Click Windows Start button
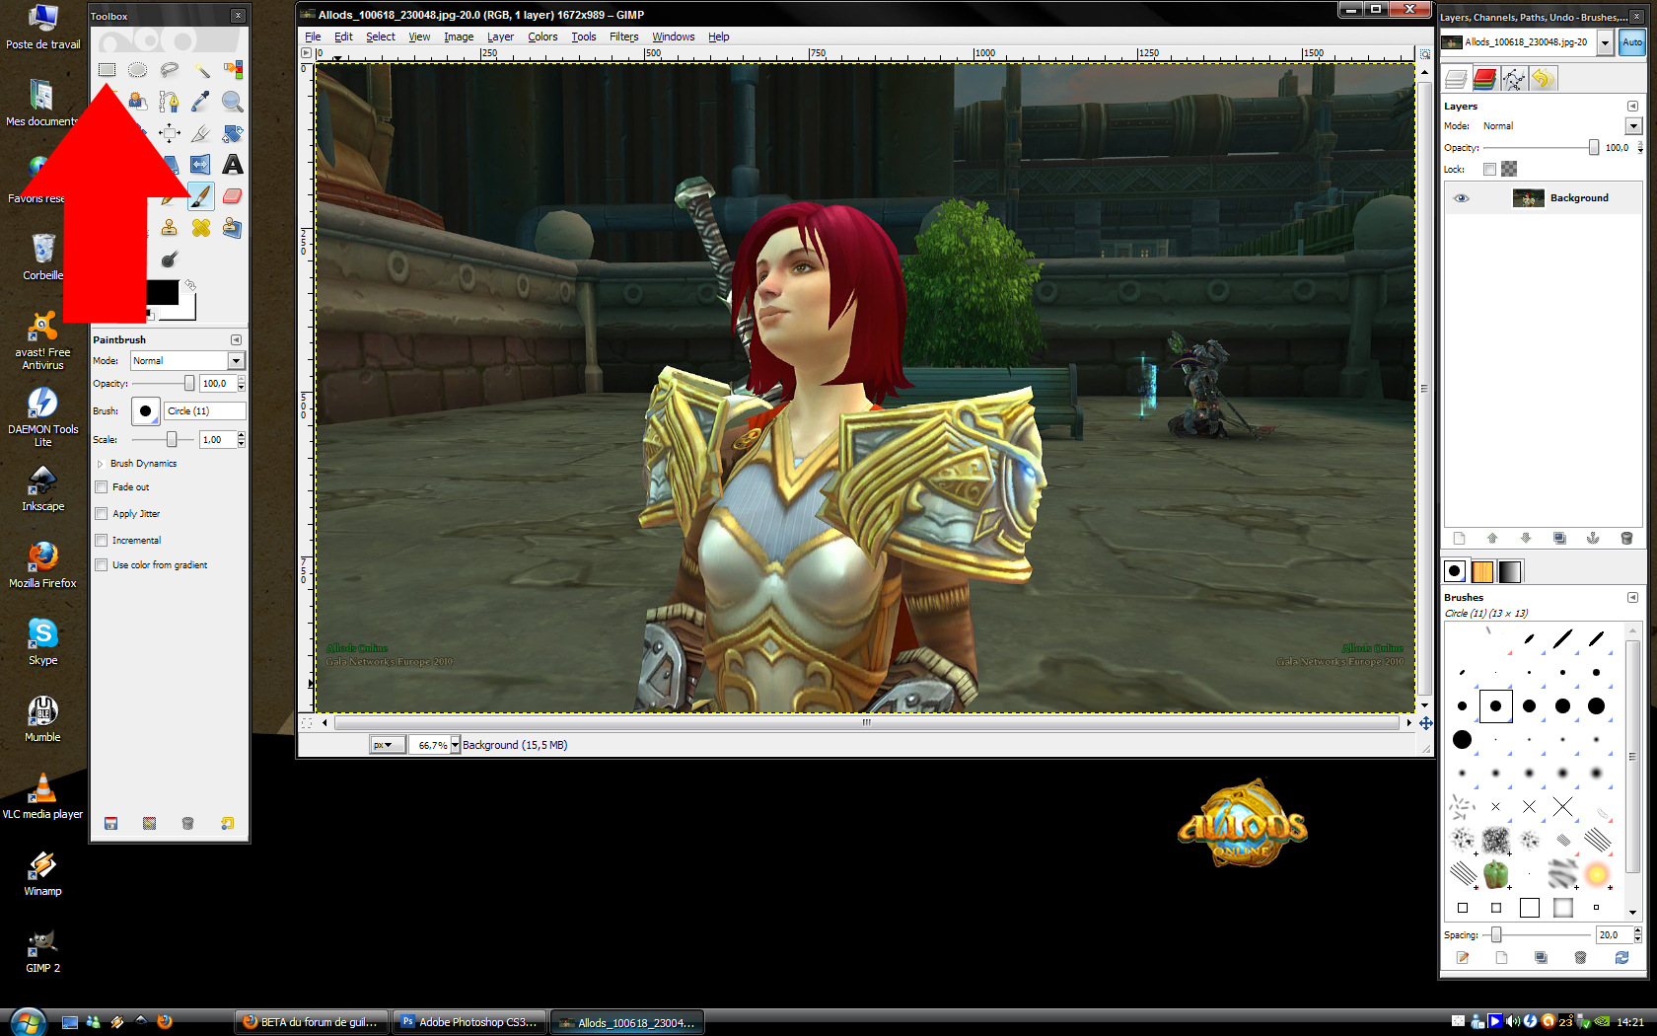The width and height of the screenshot is (1657, 1036). pyautogui.click(x=27, y=1021)
